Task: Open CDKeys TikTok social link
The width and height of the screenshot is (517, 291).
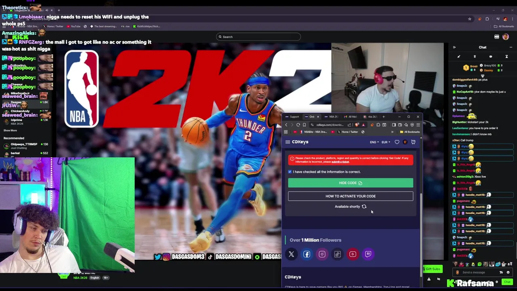Action: pos(337,254)
